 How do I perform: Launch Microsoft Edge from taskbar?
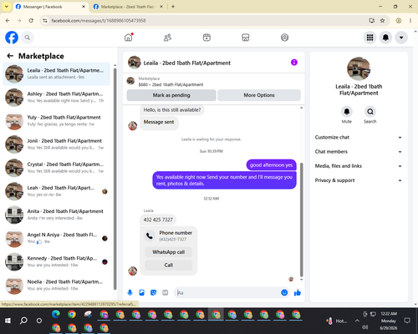(56, 314)
